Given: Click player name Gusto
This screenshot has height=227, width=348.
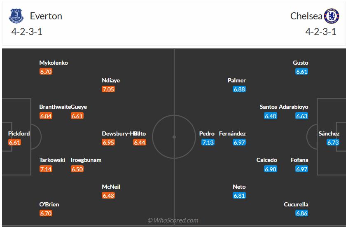Looking at the screenshot, I should pyautogui.click(x=301, y=63).
